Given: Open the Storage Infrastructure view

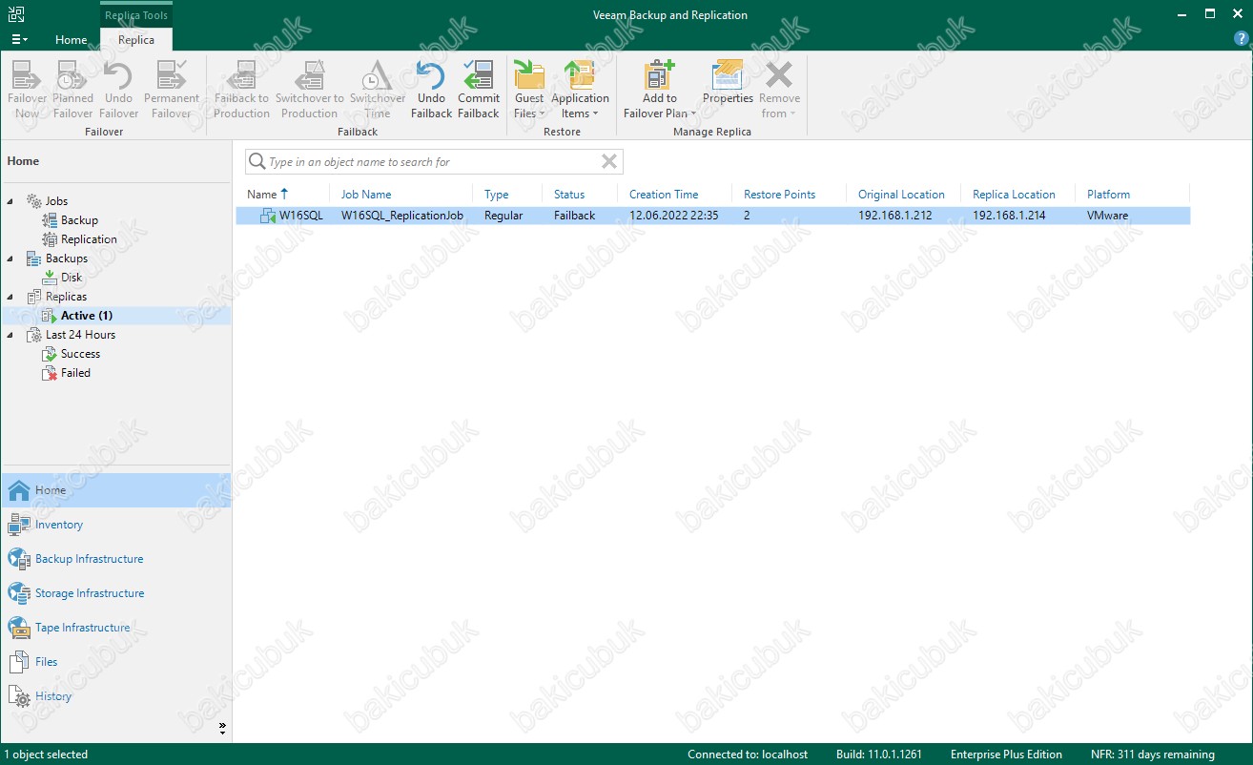Looking at the screenshot, I should (115, 593).
